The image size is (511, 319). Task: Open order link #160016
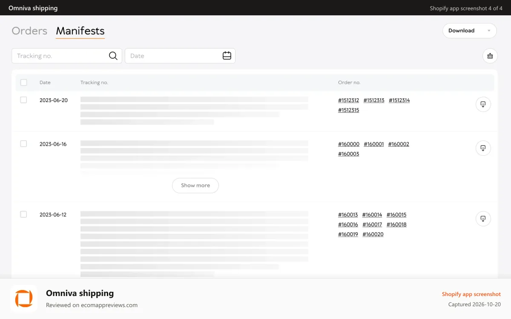tap(348, 225)
